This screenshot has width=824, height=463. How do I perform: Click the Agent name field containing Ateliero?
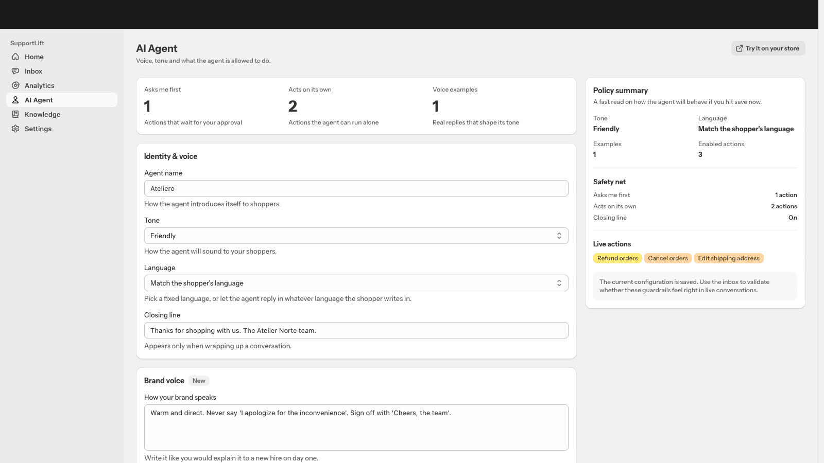pyautogui.click(x=356, y=188)
